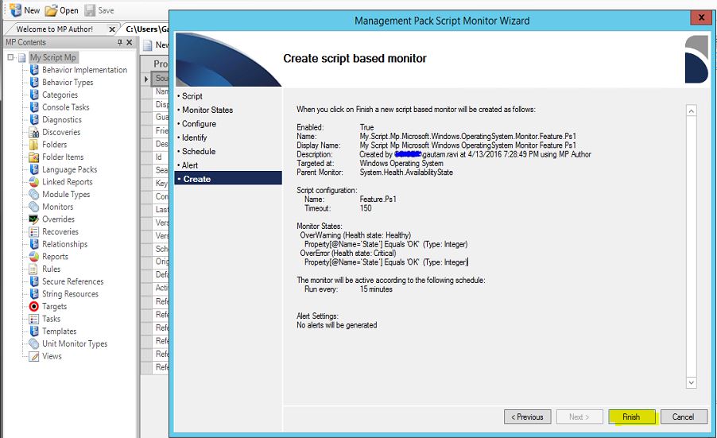
Task: Select the Language Packs icon
Action: tap(34, 169)
